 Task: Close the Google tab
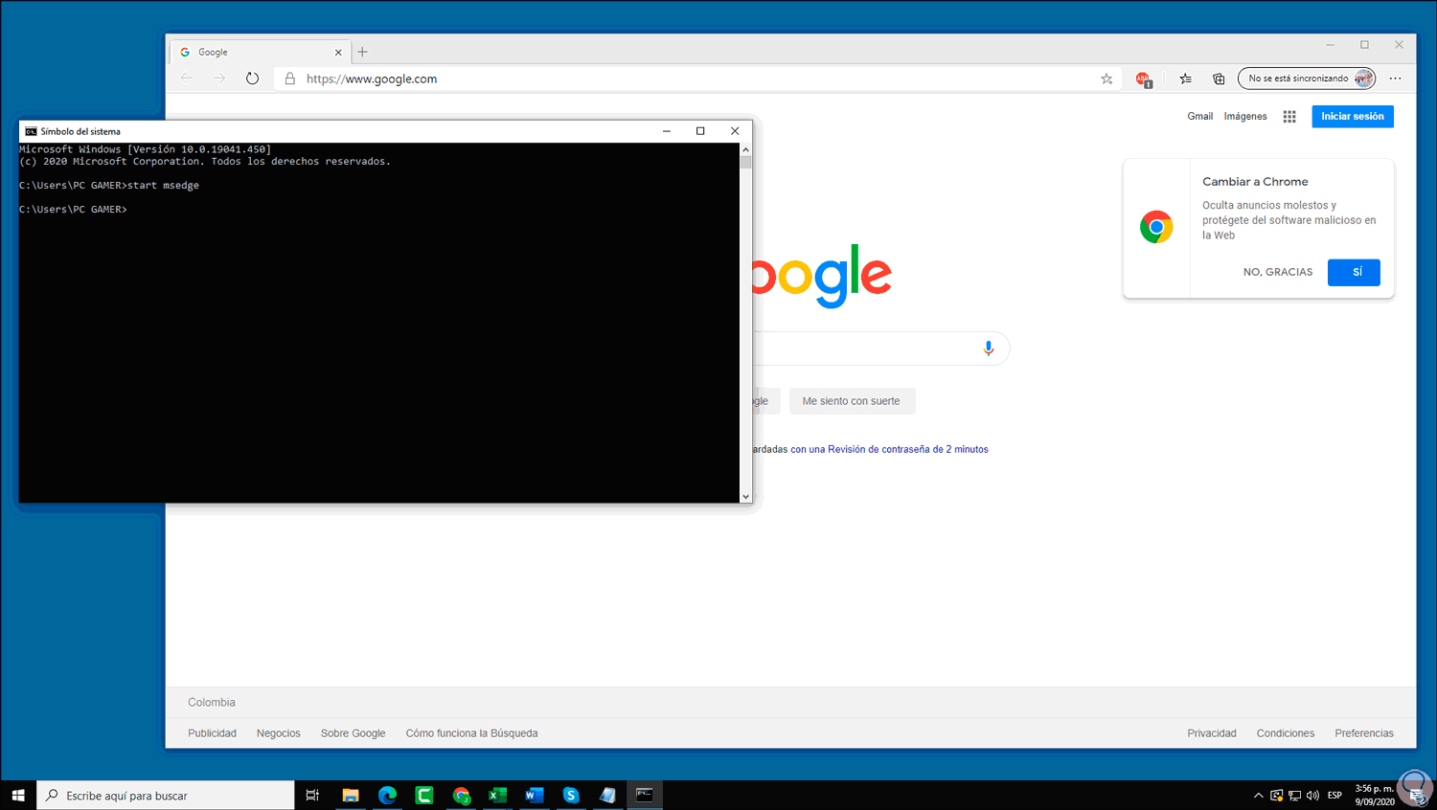[338, 53]
